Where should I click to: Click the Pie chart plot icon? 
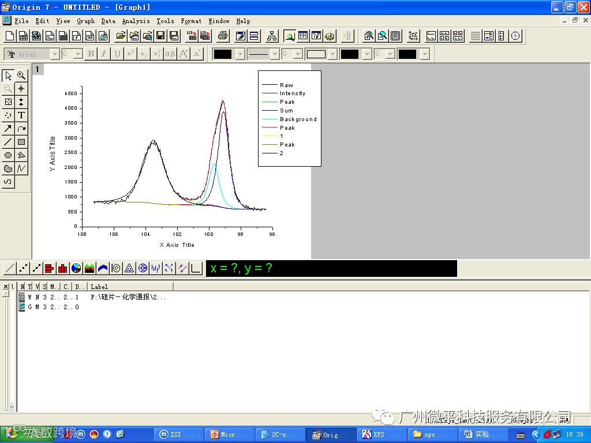(76, 268)
